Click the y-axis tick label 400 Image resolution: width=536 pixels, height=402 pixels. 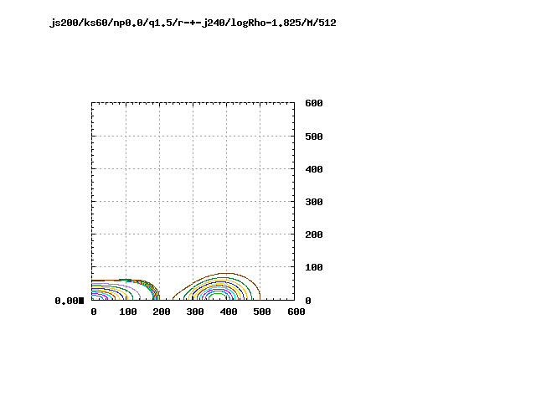tap(314, 169)
